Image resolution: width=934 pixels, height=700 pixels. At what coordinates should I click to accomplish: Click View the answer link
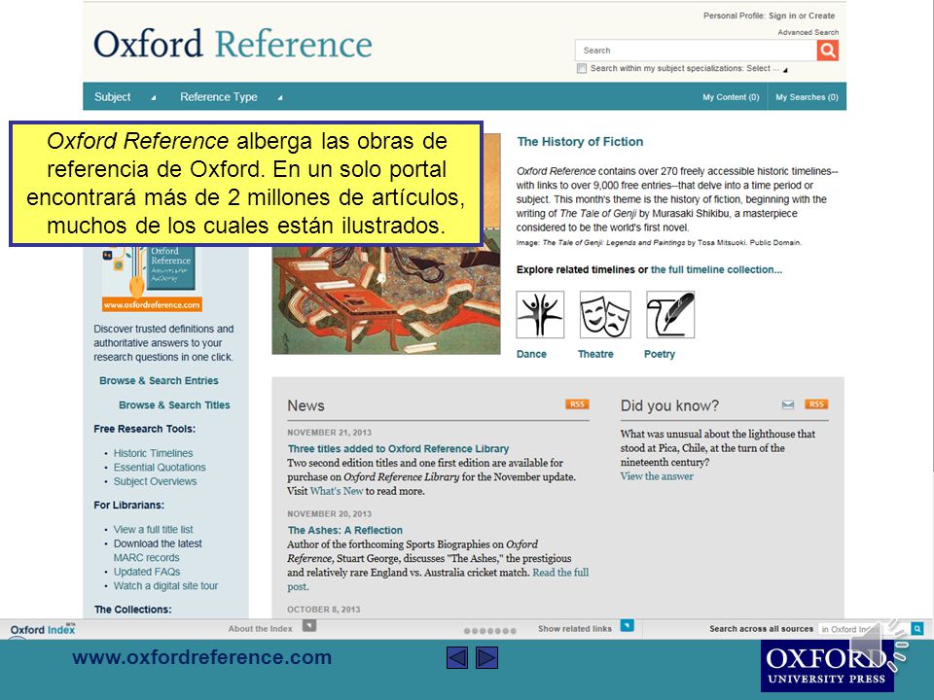(x=657, y=476)
